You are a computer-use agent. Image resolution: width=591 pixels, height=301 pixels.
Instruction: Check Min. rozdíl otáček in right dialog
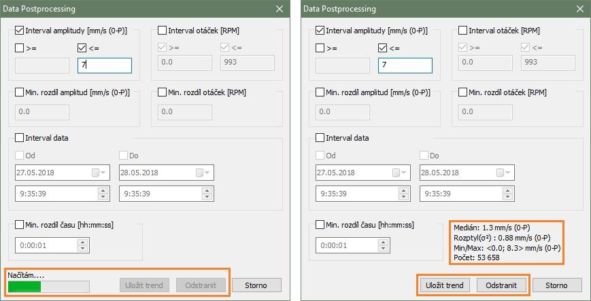(x=462, y=92)
